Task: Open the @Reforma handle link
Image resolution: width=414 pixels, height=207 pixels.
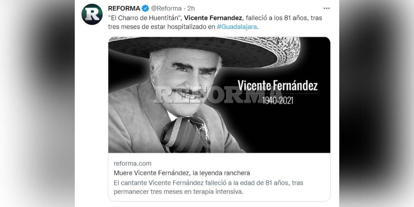Action: [166, 8]
